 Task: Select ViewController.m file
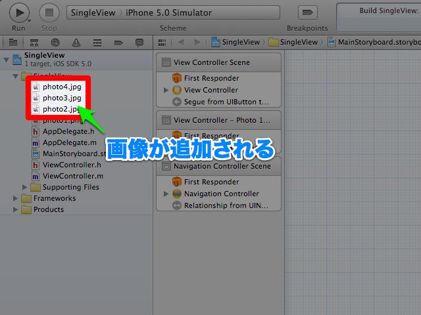point(73,176)
